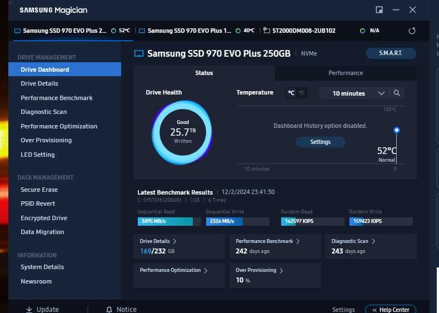The height and width of the screenshot is (313, 439).
Task: Open Data Migration in the sidebar
Action: 42,232
